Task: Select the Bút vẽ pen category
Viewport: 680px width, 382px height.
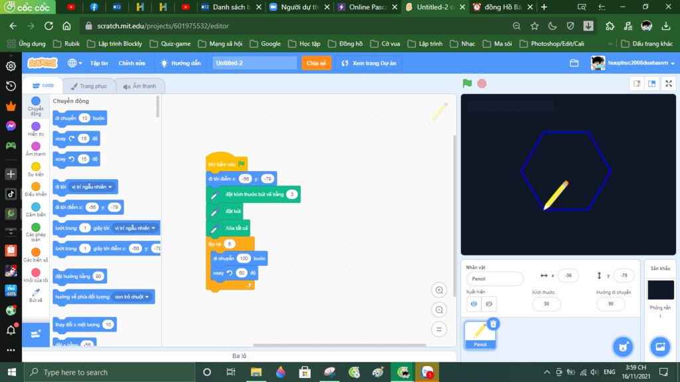Action: tap(36, 295)
